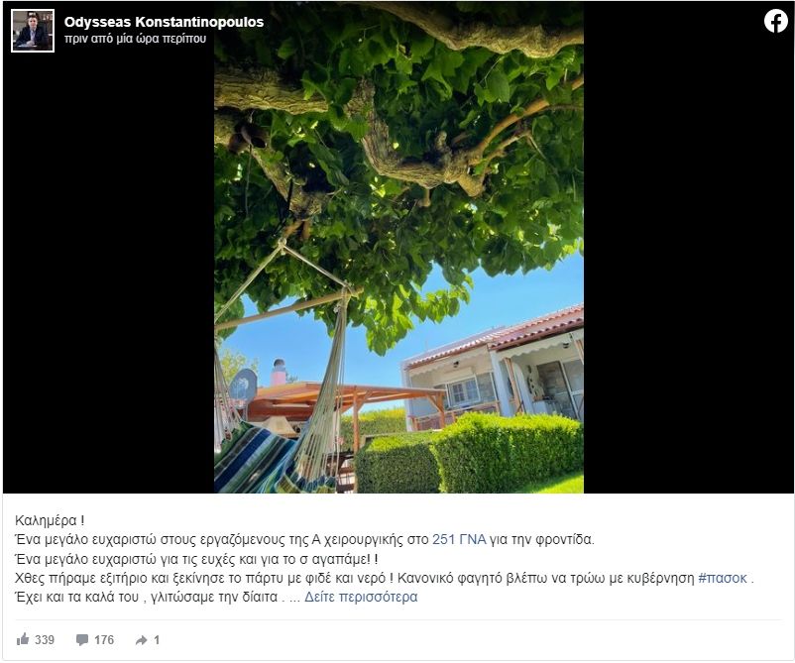Expand post with 'Δείτε περισσότερα'
The height and width of the screenshot is (663, 795).
[x=361, y=597]
